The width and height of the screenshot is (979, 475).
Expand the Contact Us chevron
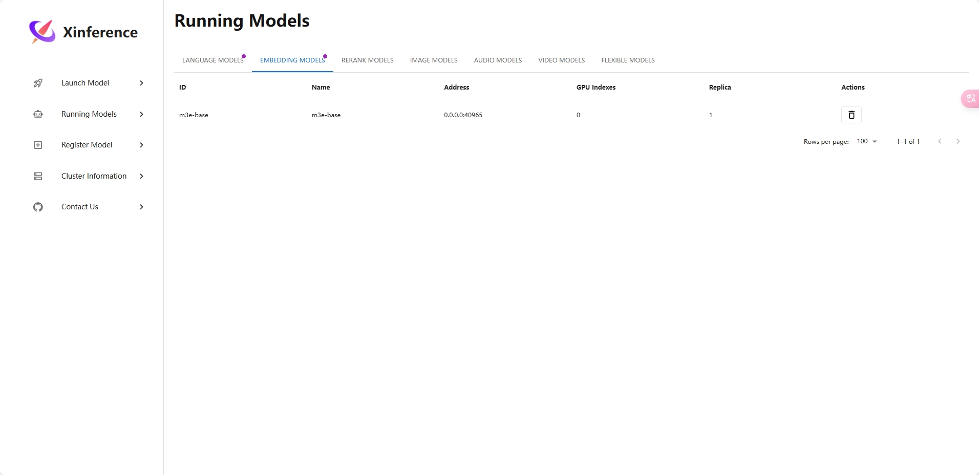coord(142,207)
